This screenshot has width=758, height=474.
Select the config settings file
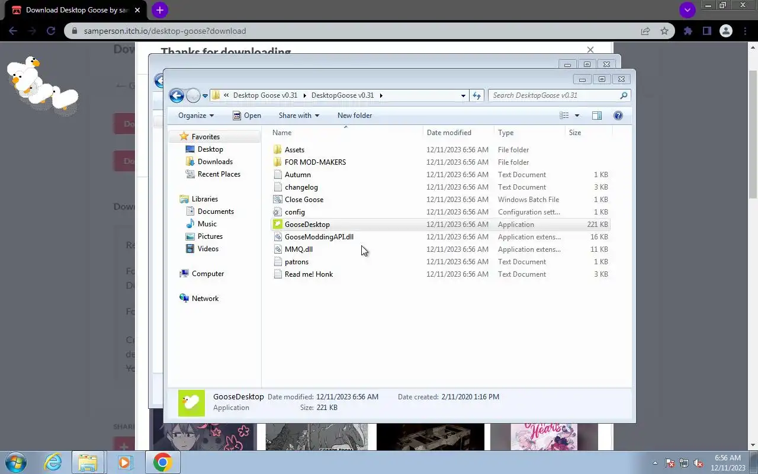point(440,212)
